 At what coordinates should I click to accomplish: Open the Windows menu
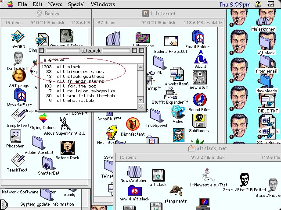[103, 4]
